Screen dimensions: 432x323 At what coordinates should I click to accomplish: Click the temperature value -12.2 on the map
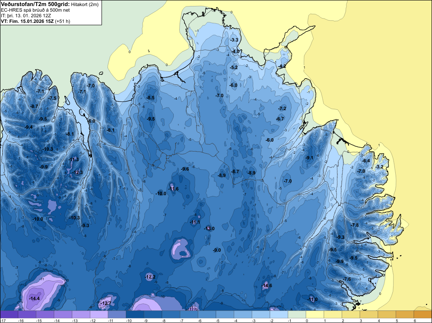coord(150,277)
